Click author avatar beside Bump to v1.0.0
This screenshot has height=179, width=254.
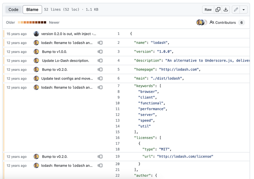click(36, 52)
